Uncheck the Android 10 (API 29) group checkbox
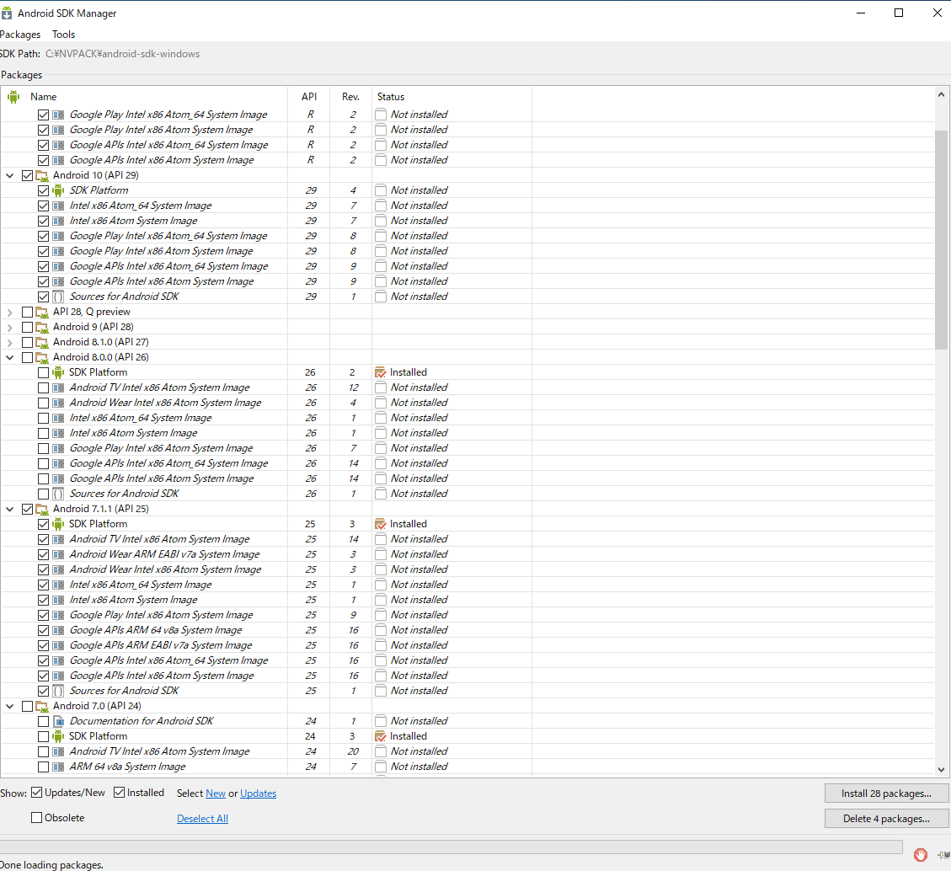951x871 pixels. [27, 175]
